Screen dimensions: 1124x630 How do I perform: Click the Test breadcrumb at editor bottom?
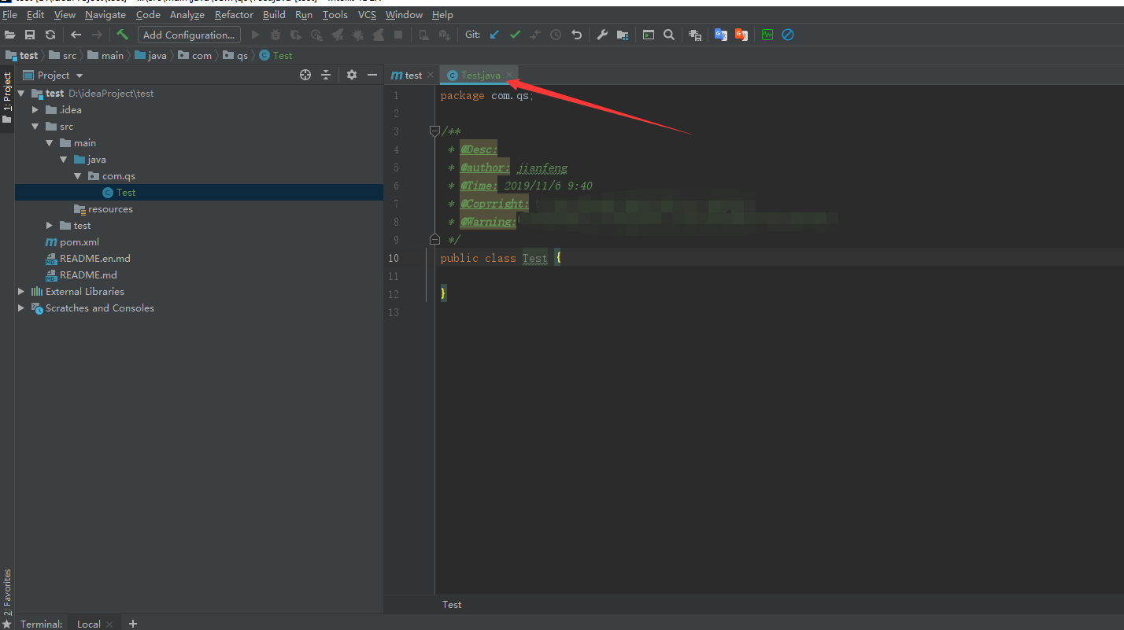(452, 604)
